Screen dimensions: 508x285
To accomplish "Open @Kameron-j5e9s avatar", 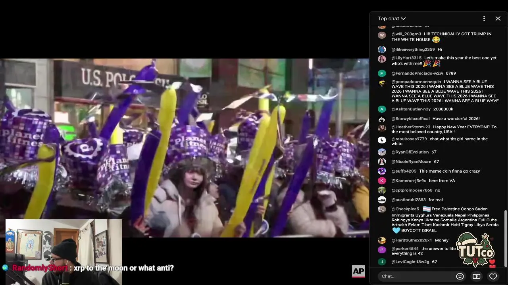I will point(382,180).
